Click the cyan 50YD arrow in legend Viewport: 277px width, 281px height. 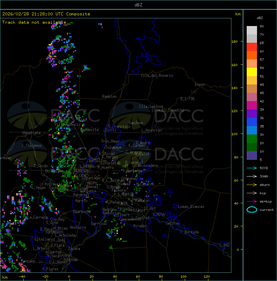pos(252,168)
